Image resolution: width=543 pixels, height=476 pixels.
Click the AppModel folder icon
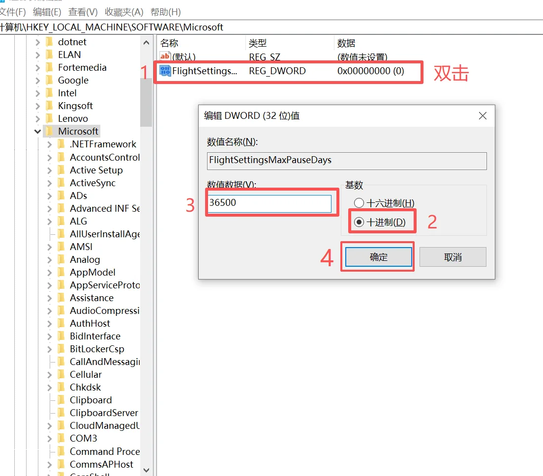61,273
